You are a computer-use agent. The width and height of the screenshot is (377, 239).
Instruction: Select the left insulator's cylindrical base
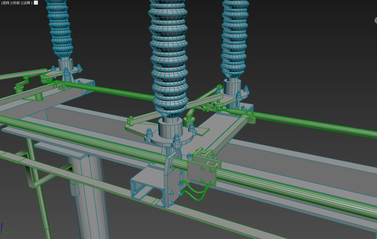(66, 65)
